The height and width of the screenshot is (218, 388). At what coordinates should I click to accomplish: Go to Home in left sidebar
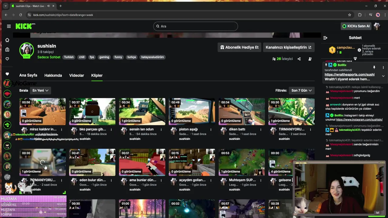(x=7, y=40)
